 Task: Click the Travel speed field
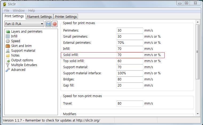click(130, 104)
